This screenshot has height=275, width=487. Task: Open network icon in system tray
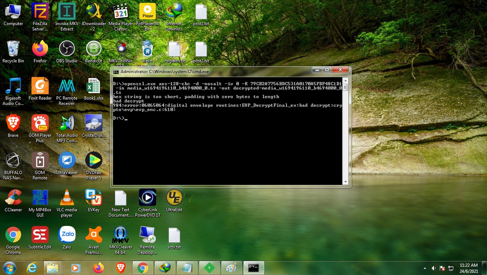pyautogui.click(x=451, y=268)
